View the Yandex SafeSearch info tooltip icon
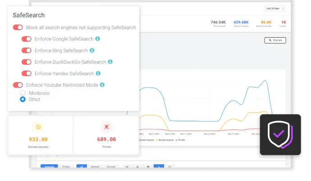The image size is (311, 181). coord(98,73)
